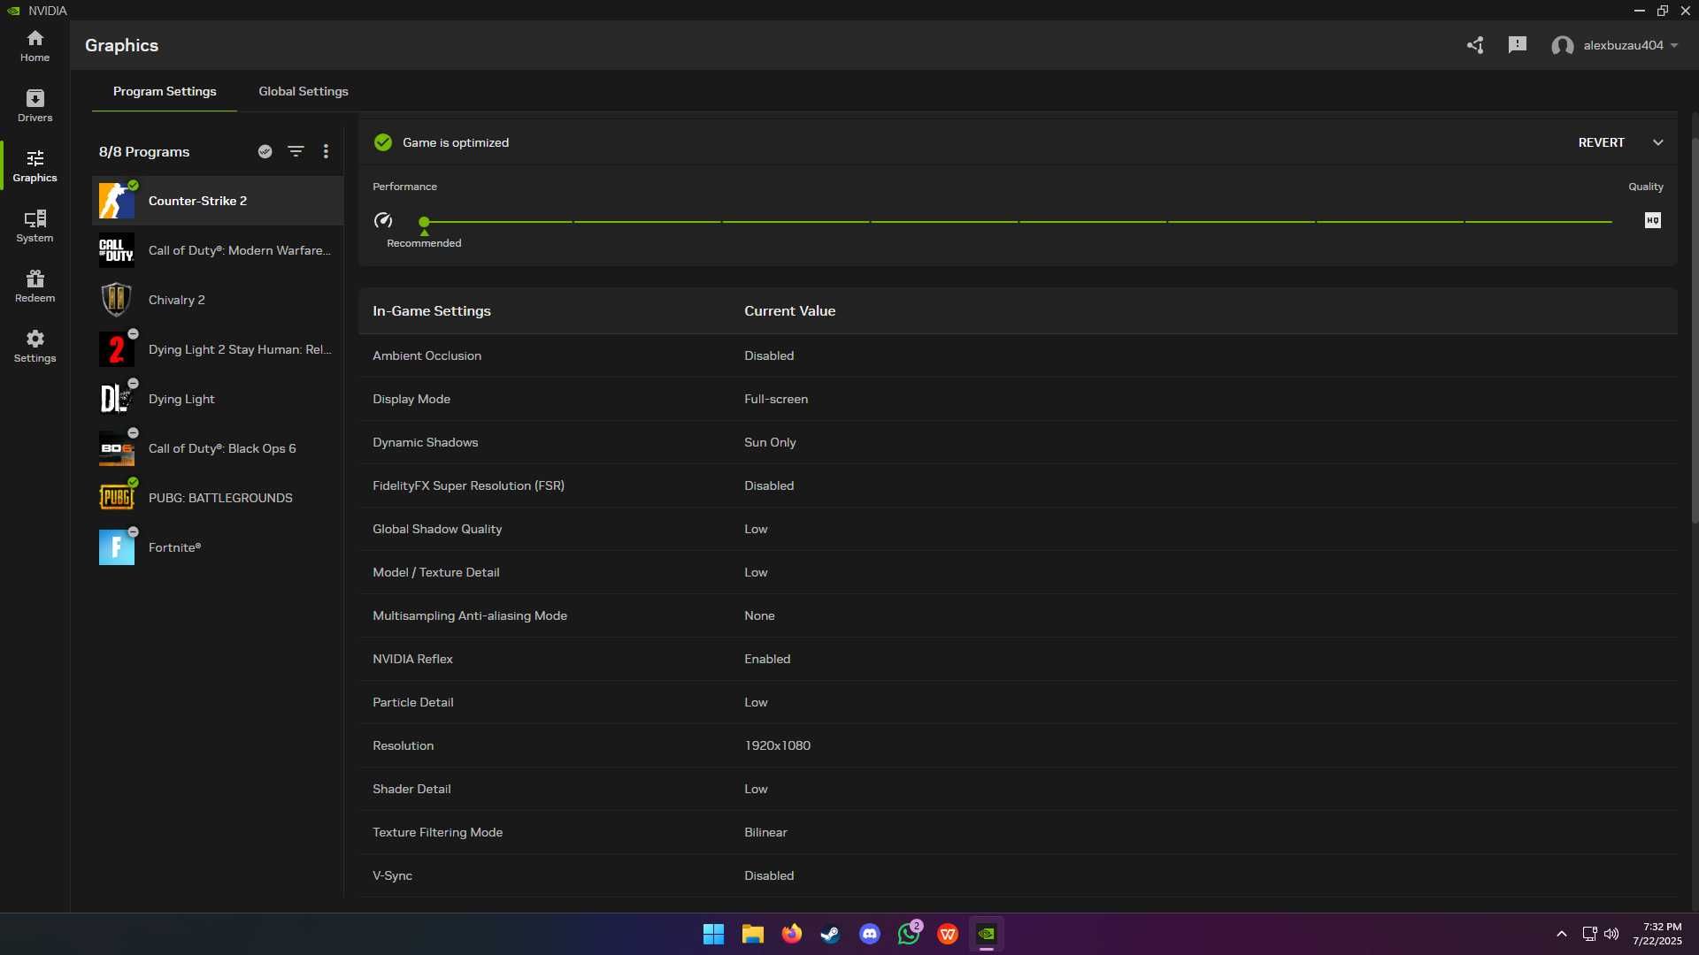Viewport: 1699px width, 955px height.
Task: Select PUBG: BATTLEGROUNDS program name
Action: (x=220, y=498)
